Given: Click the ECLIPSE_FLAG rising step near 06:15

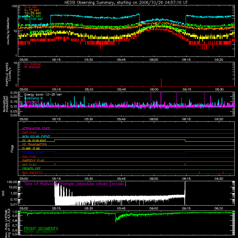Looking at the screenshot, I should pos(185,153).
